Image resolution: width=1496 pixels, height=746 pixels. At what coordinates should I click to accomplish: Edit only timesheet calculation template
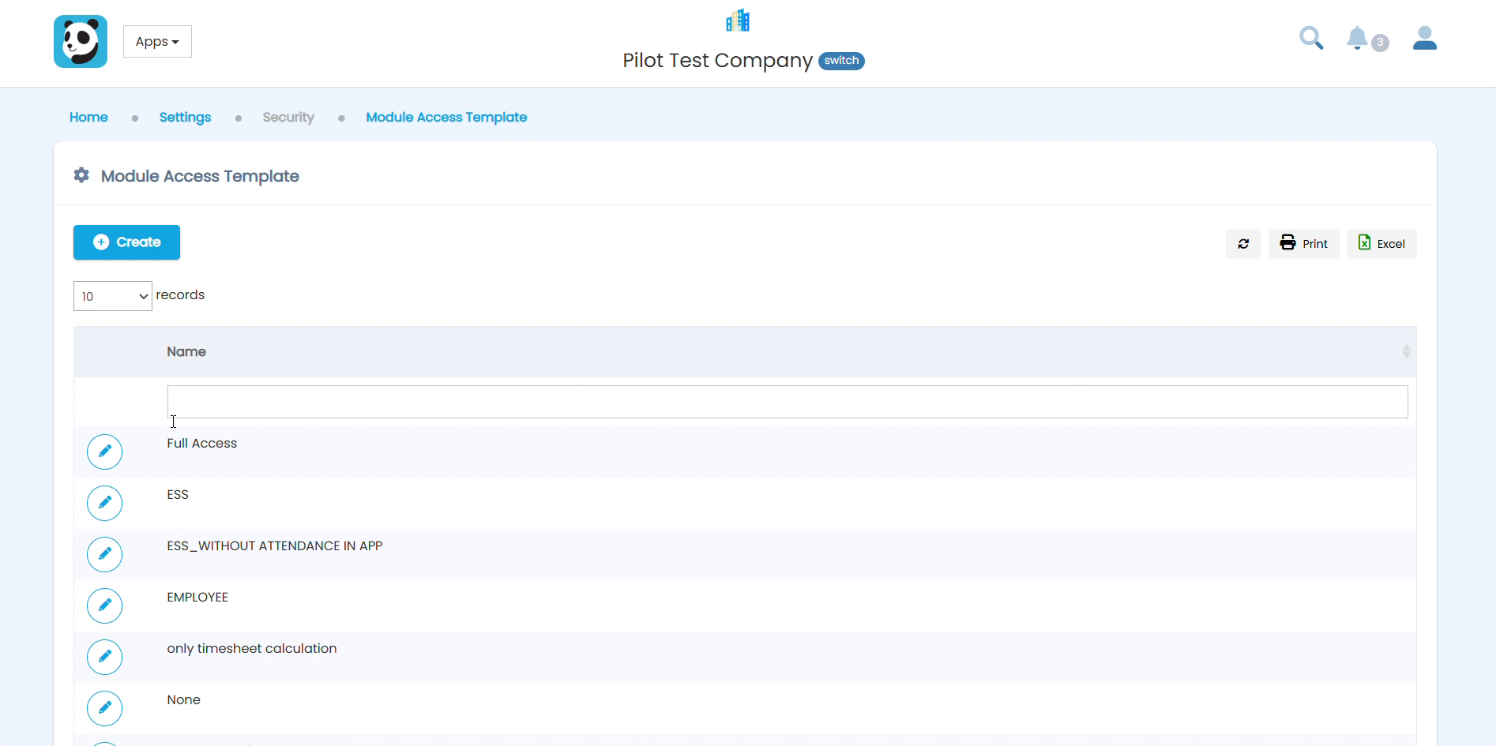click(x=104, y=657)
